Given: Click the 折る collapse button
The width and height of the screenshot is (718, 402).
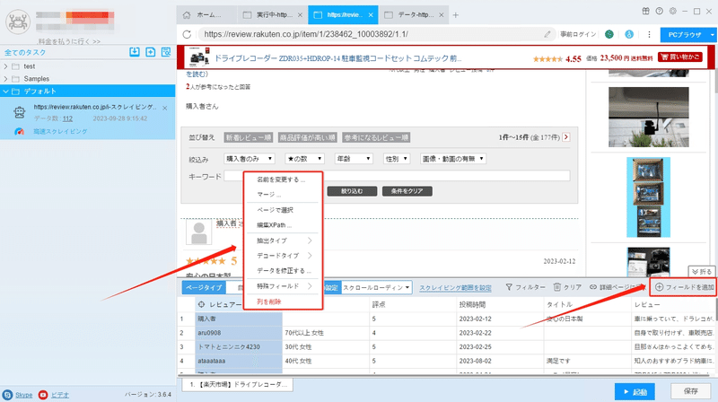Looking at the screenshot, I should pos(702,272).
